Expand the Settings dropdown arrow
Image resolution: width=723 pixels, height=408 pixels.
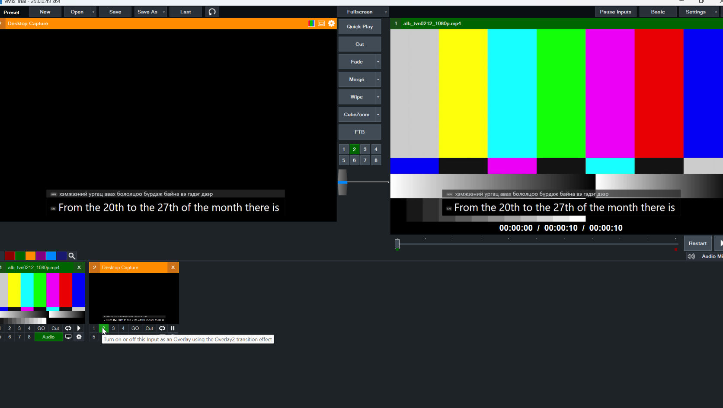(716, 12)
